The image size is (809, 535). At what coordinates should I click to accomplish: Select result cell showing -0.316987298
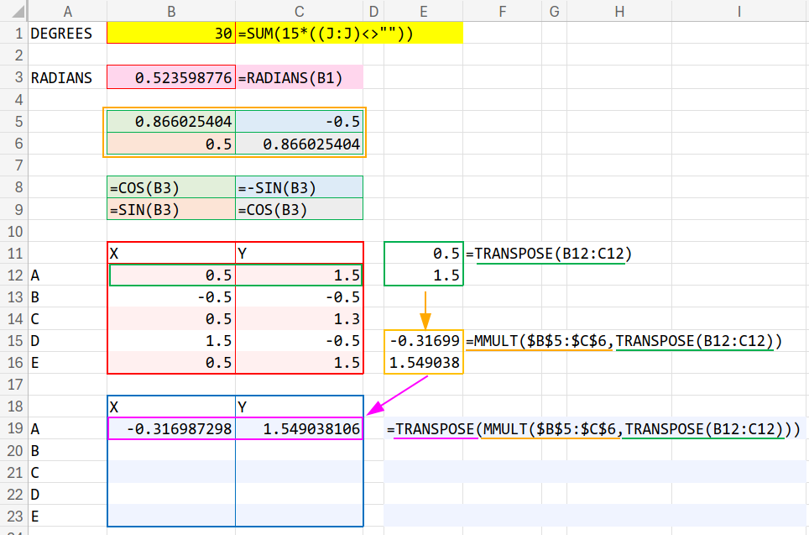click(171, 429)
